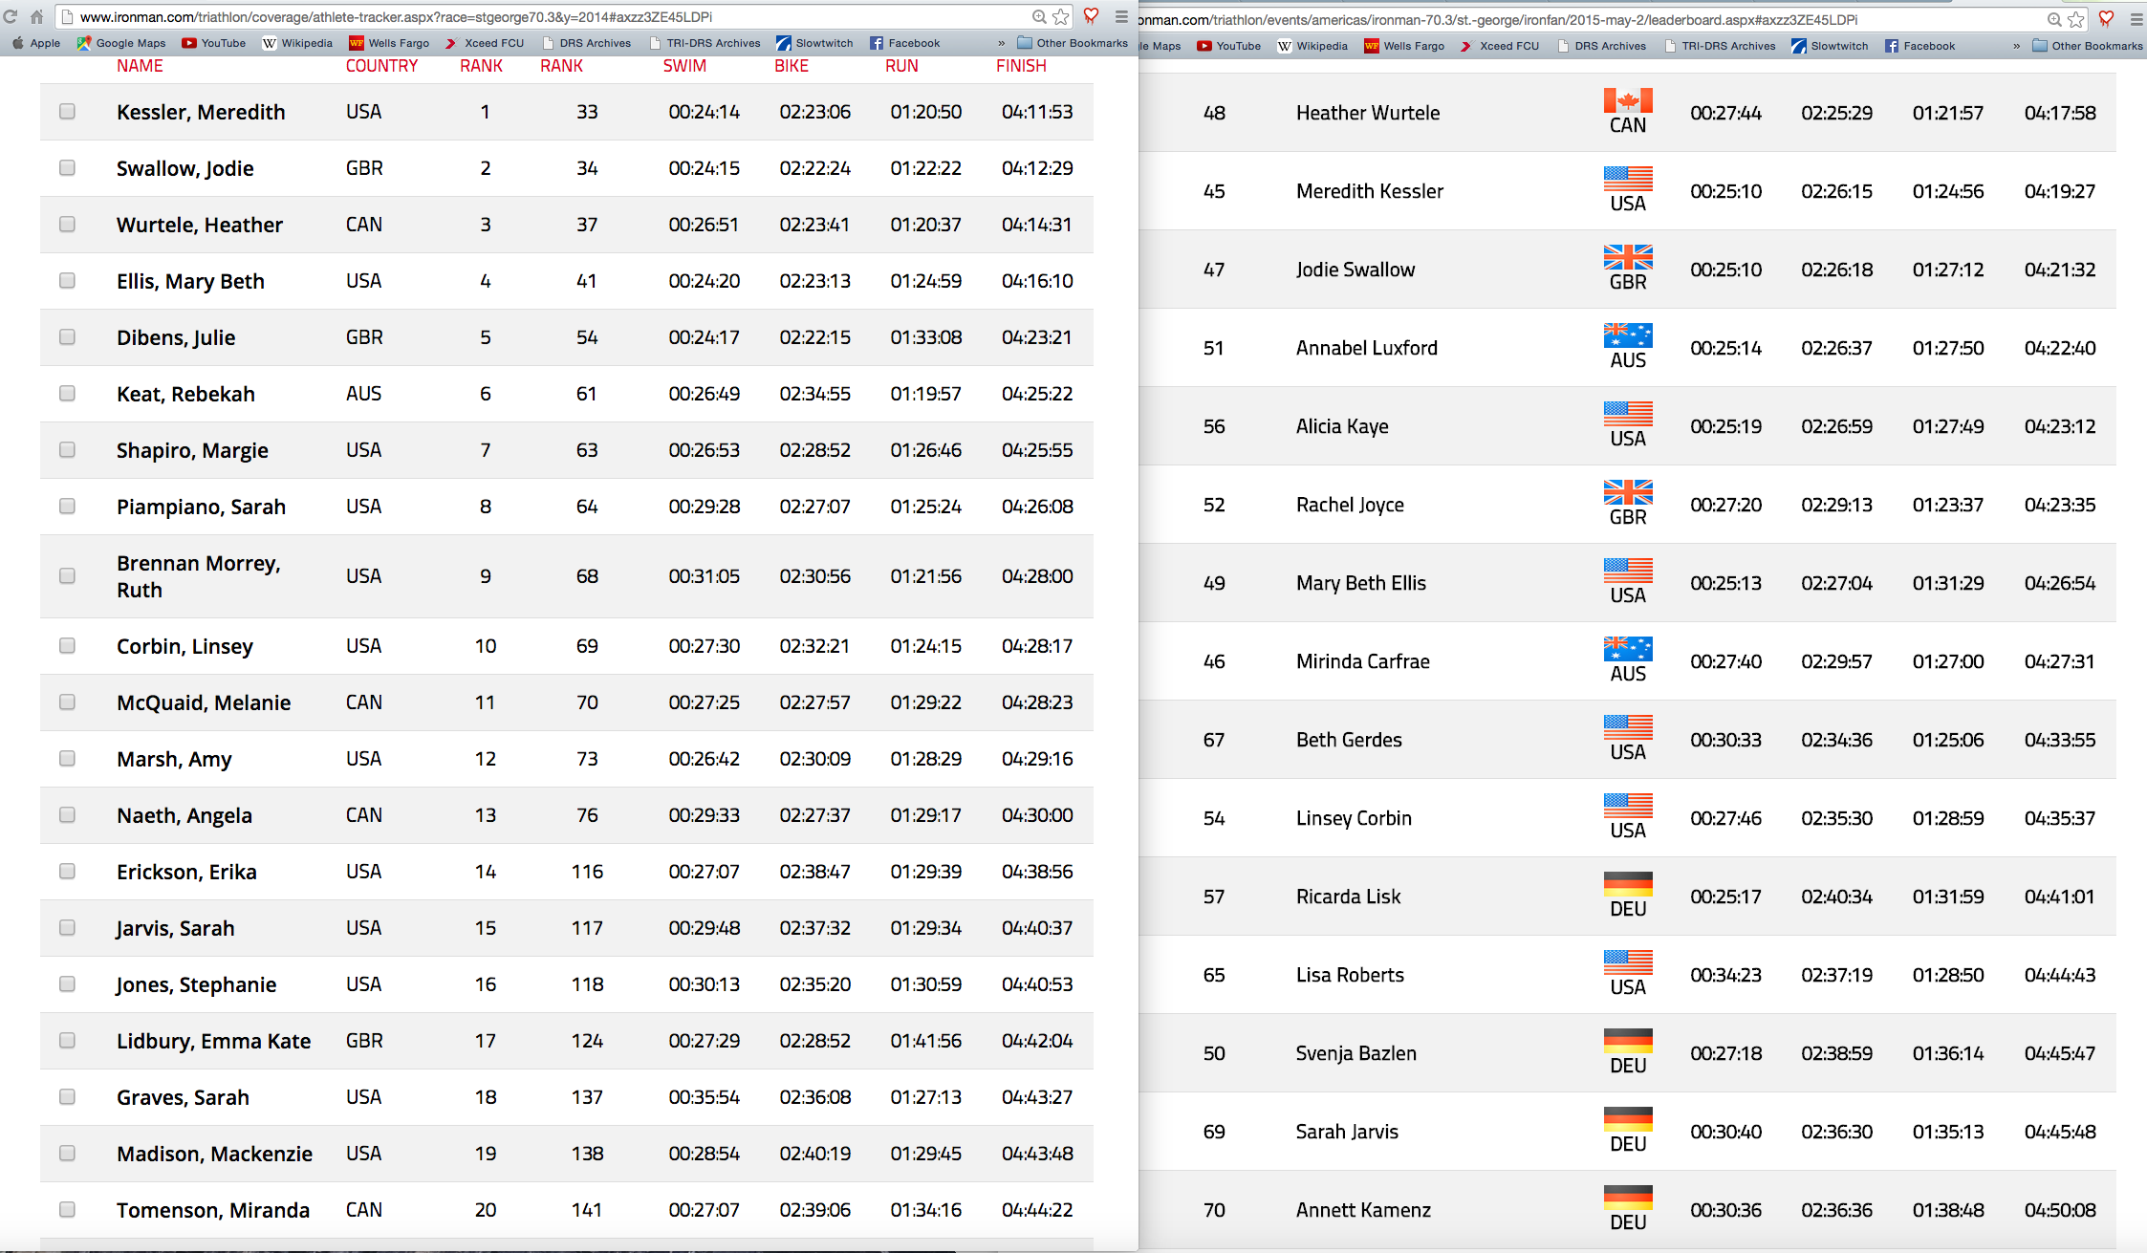Open Google Maps bookmark in left browser
Image resolution: width=2147 pixels, height=1253 pixels.
pos(121,43)
